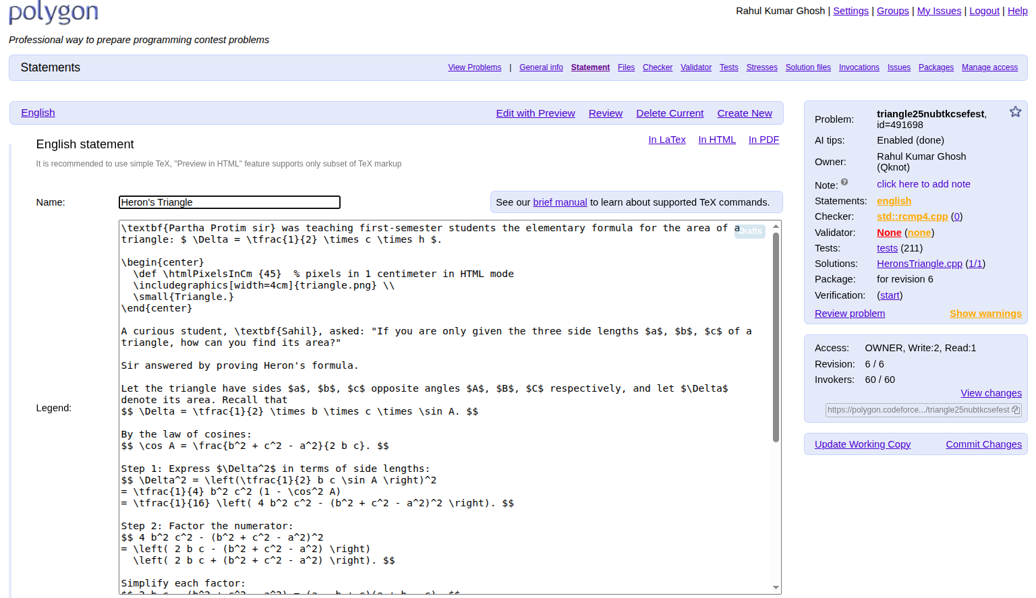Click Commit Changes link
Screen dimensions: 1036x598
point(983,444)
